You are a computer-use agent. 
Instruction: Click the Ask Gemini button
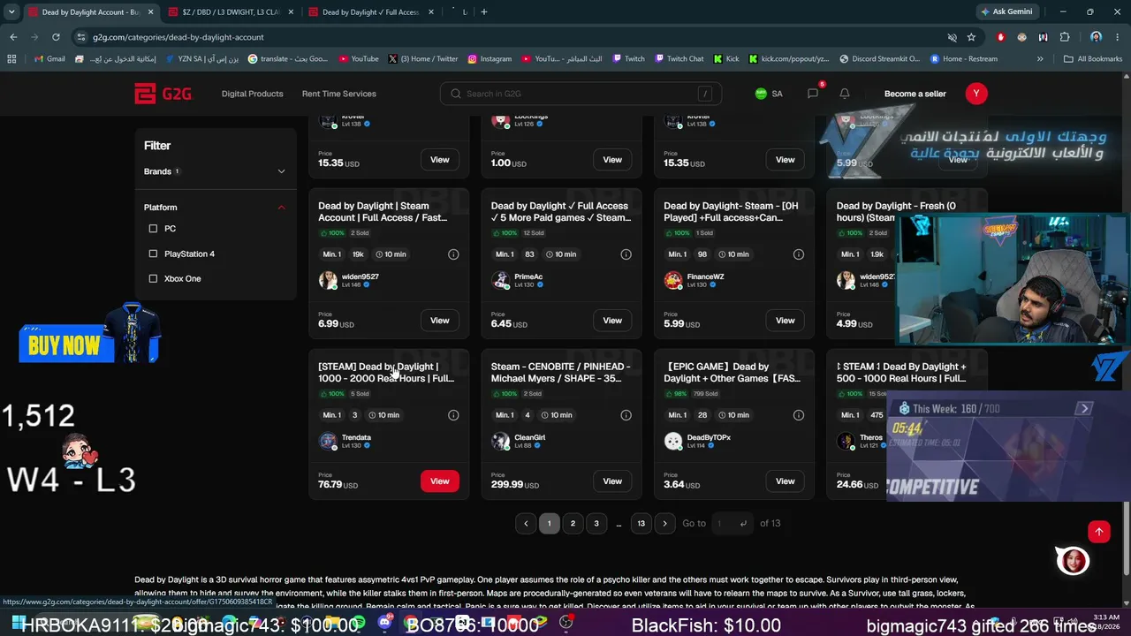(x=1006, y=12)
